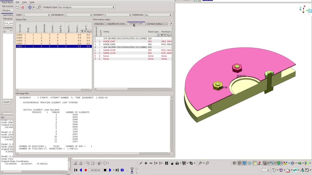This screenshot has width=312, height=175.
Task: Click the PID selection icon
Action: tap(81, 163)
